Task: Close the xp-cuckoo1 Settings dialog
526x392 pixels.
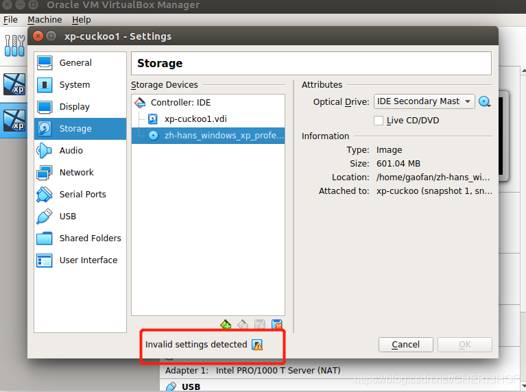Action: [38, 36]
